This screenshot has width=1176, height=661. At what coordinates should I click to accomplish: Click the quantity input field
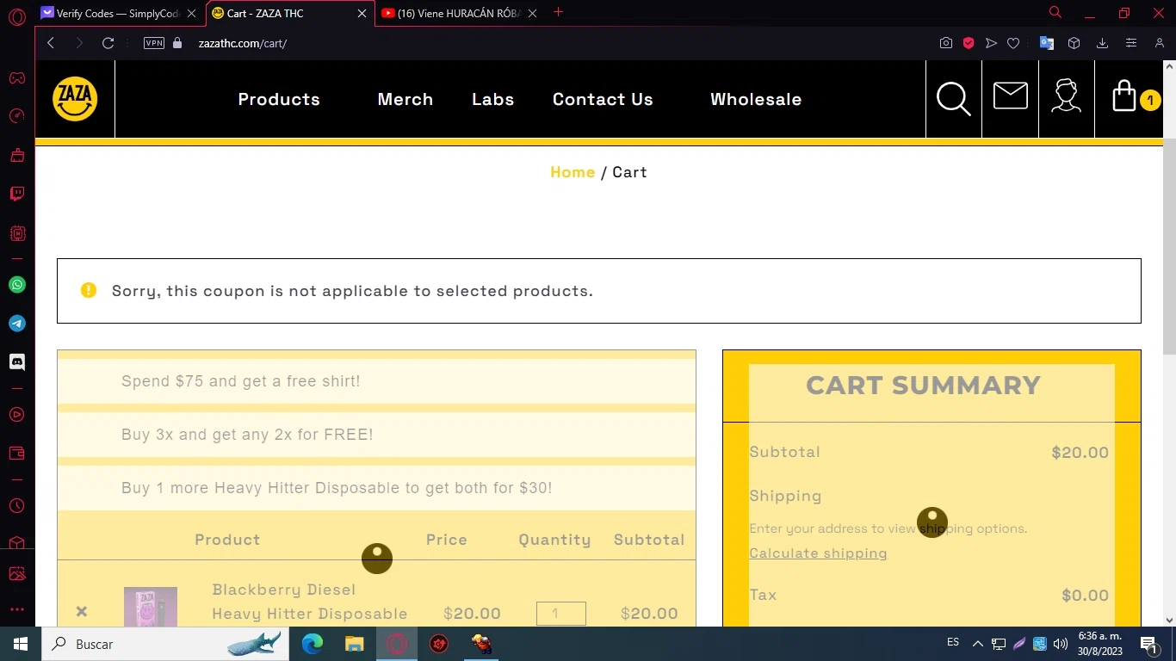(561, 614)
